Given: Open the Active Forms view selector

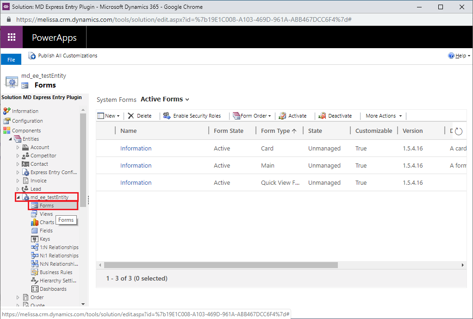Looking at the screenshot, I should click(165, 99).
